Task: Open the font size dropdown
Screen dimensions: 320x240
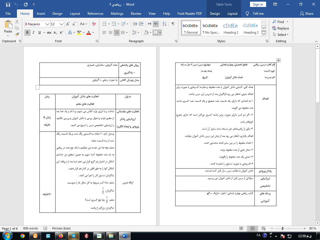Action: 62,24
